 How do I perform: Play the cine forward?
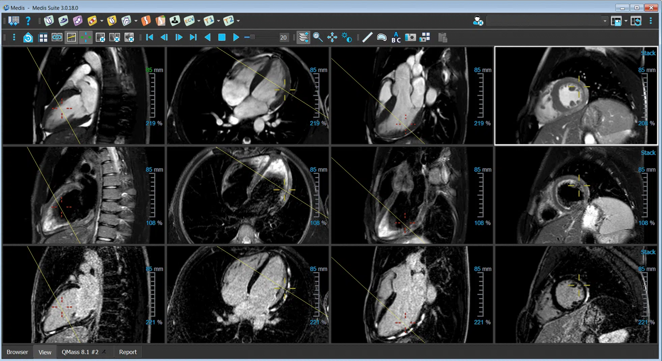pos(236,37)
